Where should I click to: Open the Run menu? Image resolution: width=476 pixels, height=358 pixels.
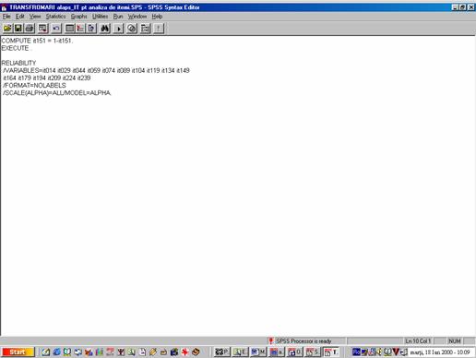click(118, 17)
